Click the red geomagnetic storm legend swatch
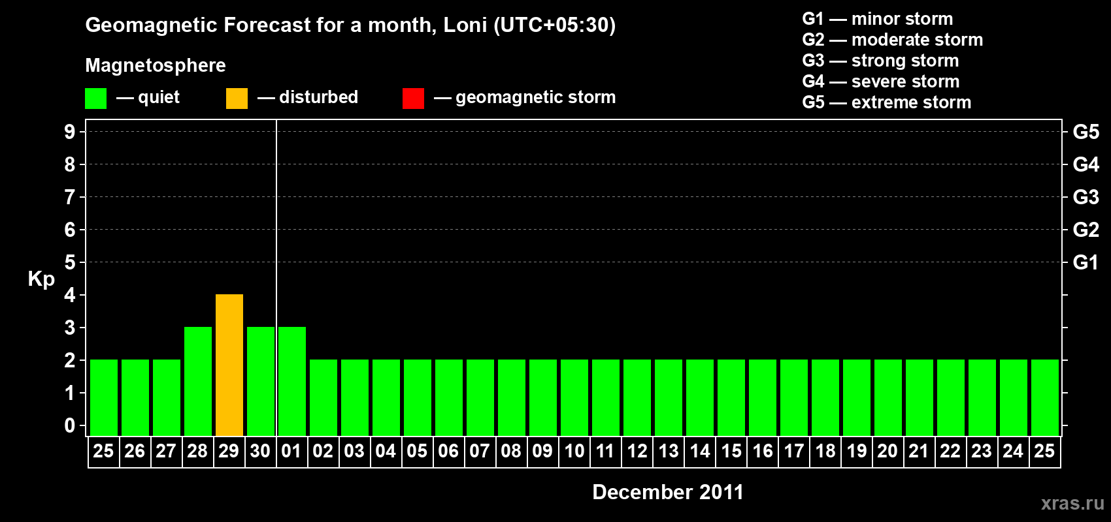This screenshot has height=522, width=1111. pyautogui.click(x=413, y=99)
